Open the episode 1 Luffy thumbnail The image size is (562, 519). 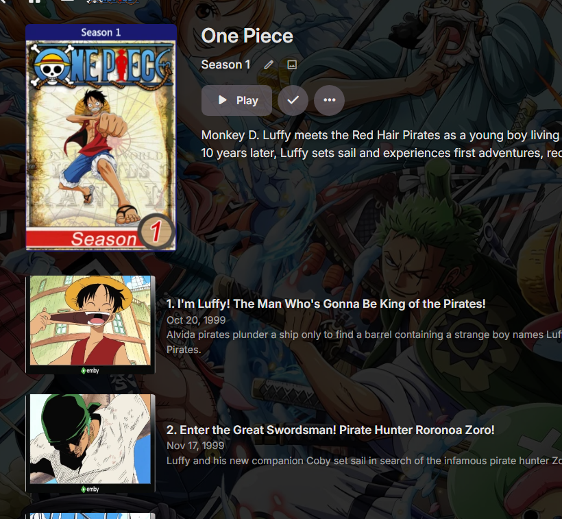[x=90, y=325]
